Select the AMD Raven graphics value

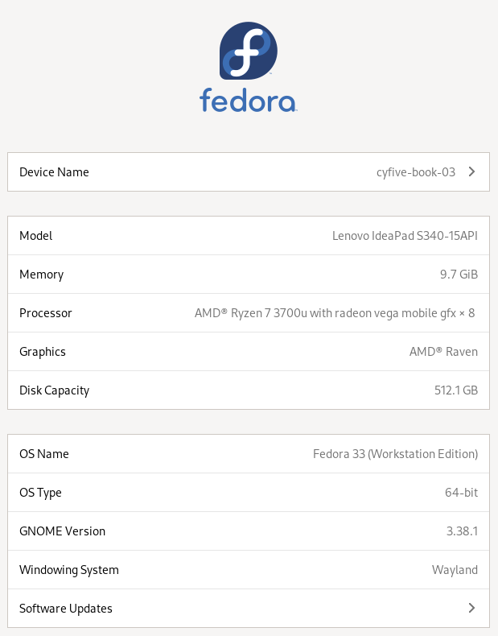443,351
